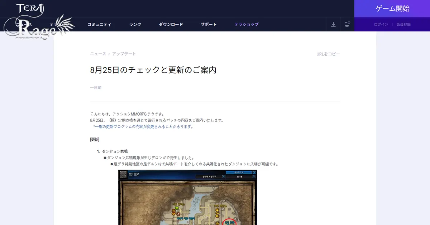Select ランク in the navigation menu
The image size is (430, 225).
(134, 24)
